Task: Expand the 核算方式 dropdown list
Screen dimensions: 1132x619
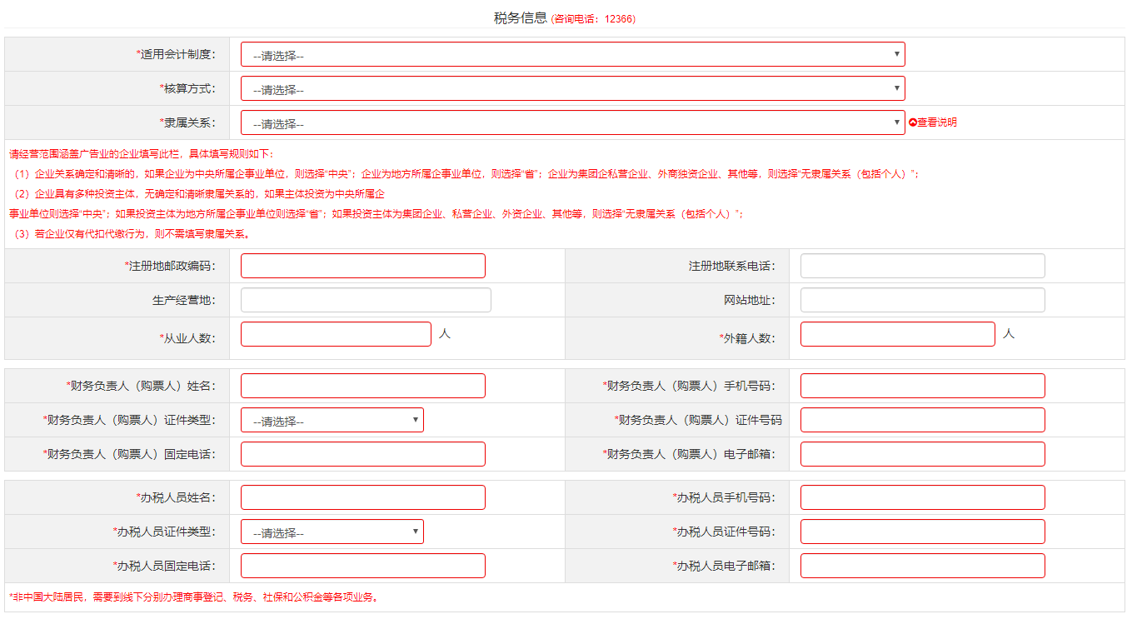Action: coord(572,89)
